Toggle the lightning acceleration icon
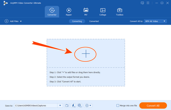This screenshot has height=110, width=171. pyautogui.click(x=74, y=105)
